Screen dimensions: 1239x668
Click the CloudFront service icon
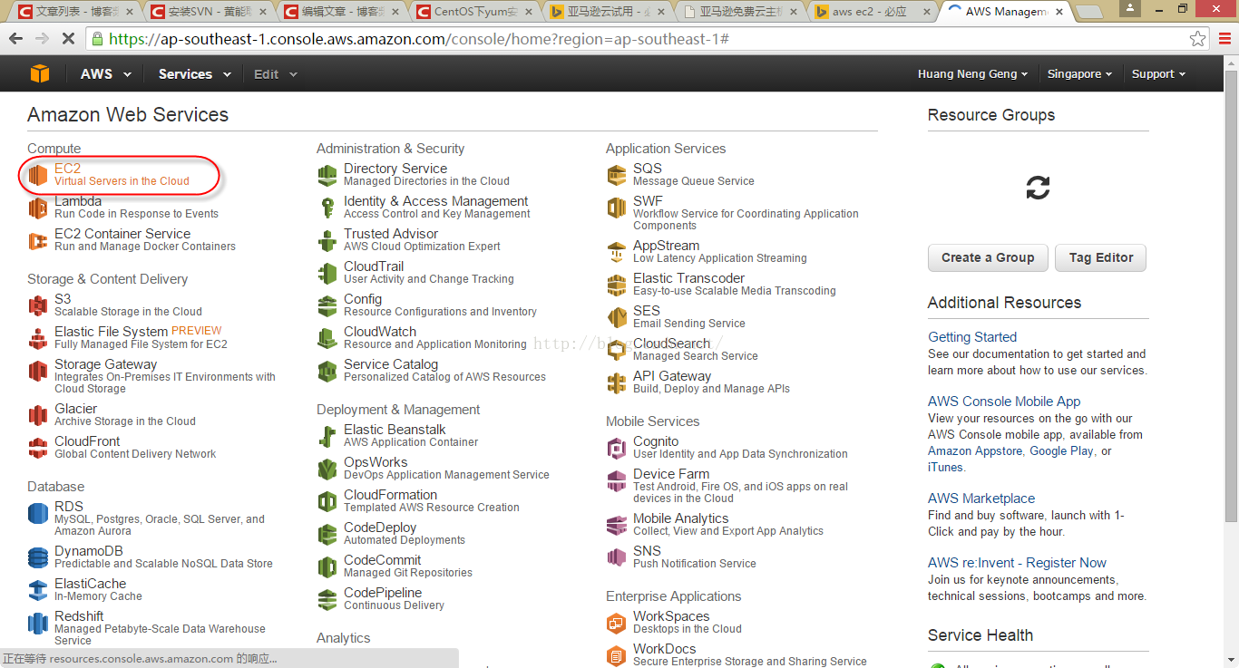[x=37, y=448]
